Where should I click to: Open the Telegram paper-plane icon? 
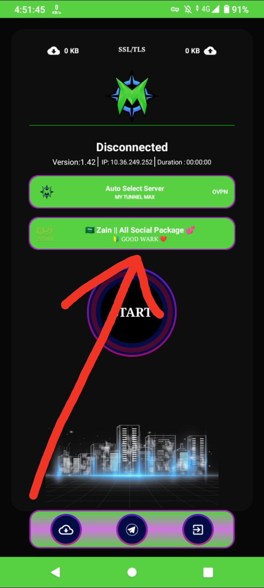(132, 530)
